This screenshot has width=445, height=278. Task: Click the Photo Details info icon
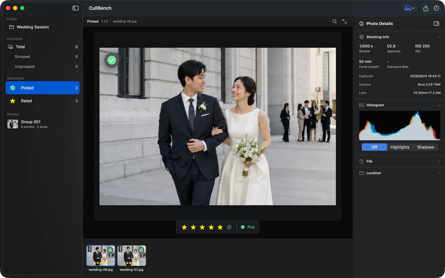pyautogui.click(x=361, y=23)
